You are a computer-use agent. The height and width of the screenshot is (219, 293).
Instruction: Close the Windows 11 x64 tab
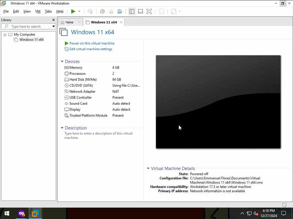[x=121, y=22]
